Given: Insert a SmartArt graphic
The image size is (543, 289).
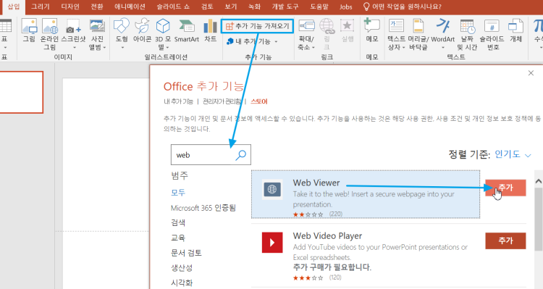Looking at the screenshot, I should [187, 30].
